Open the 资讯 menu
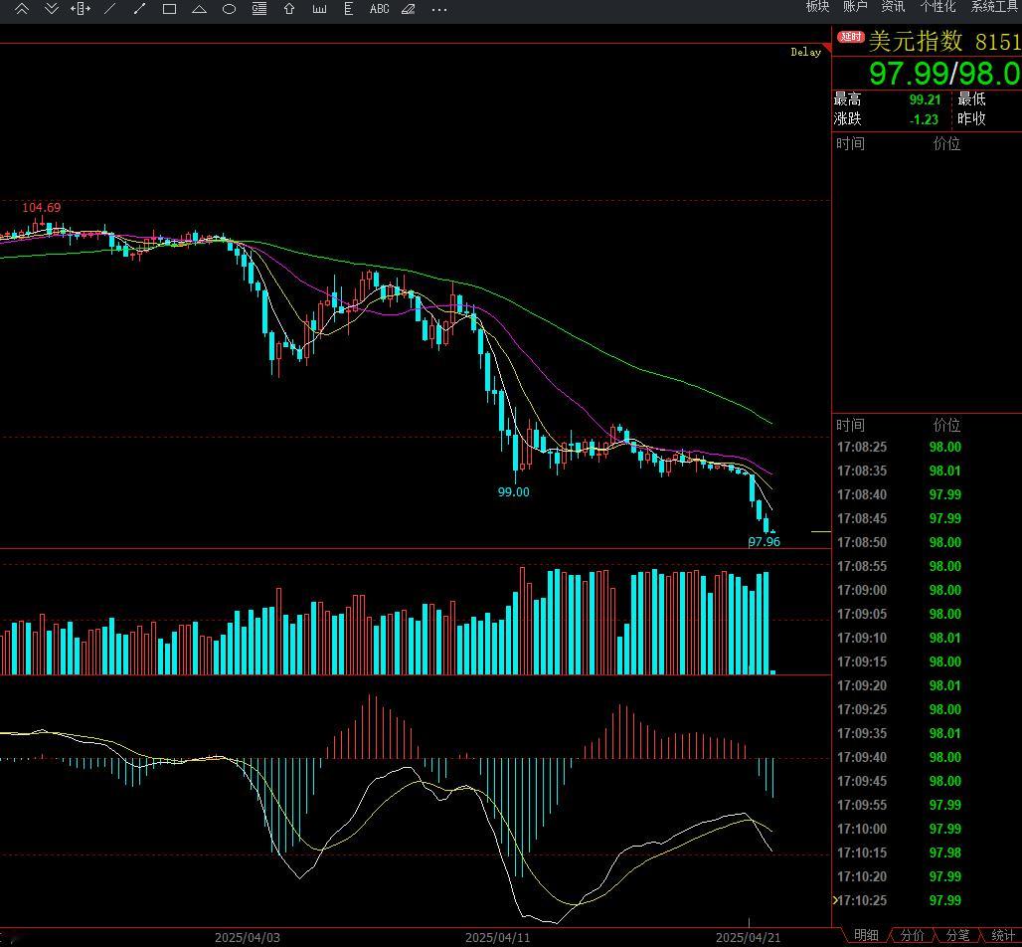 click(893, 7)
